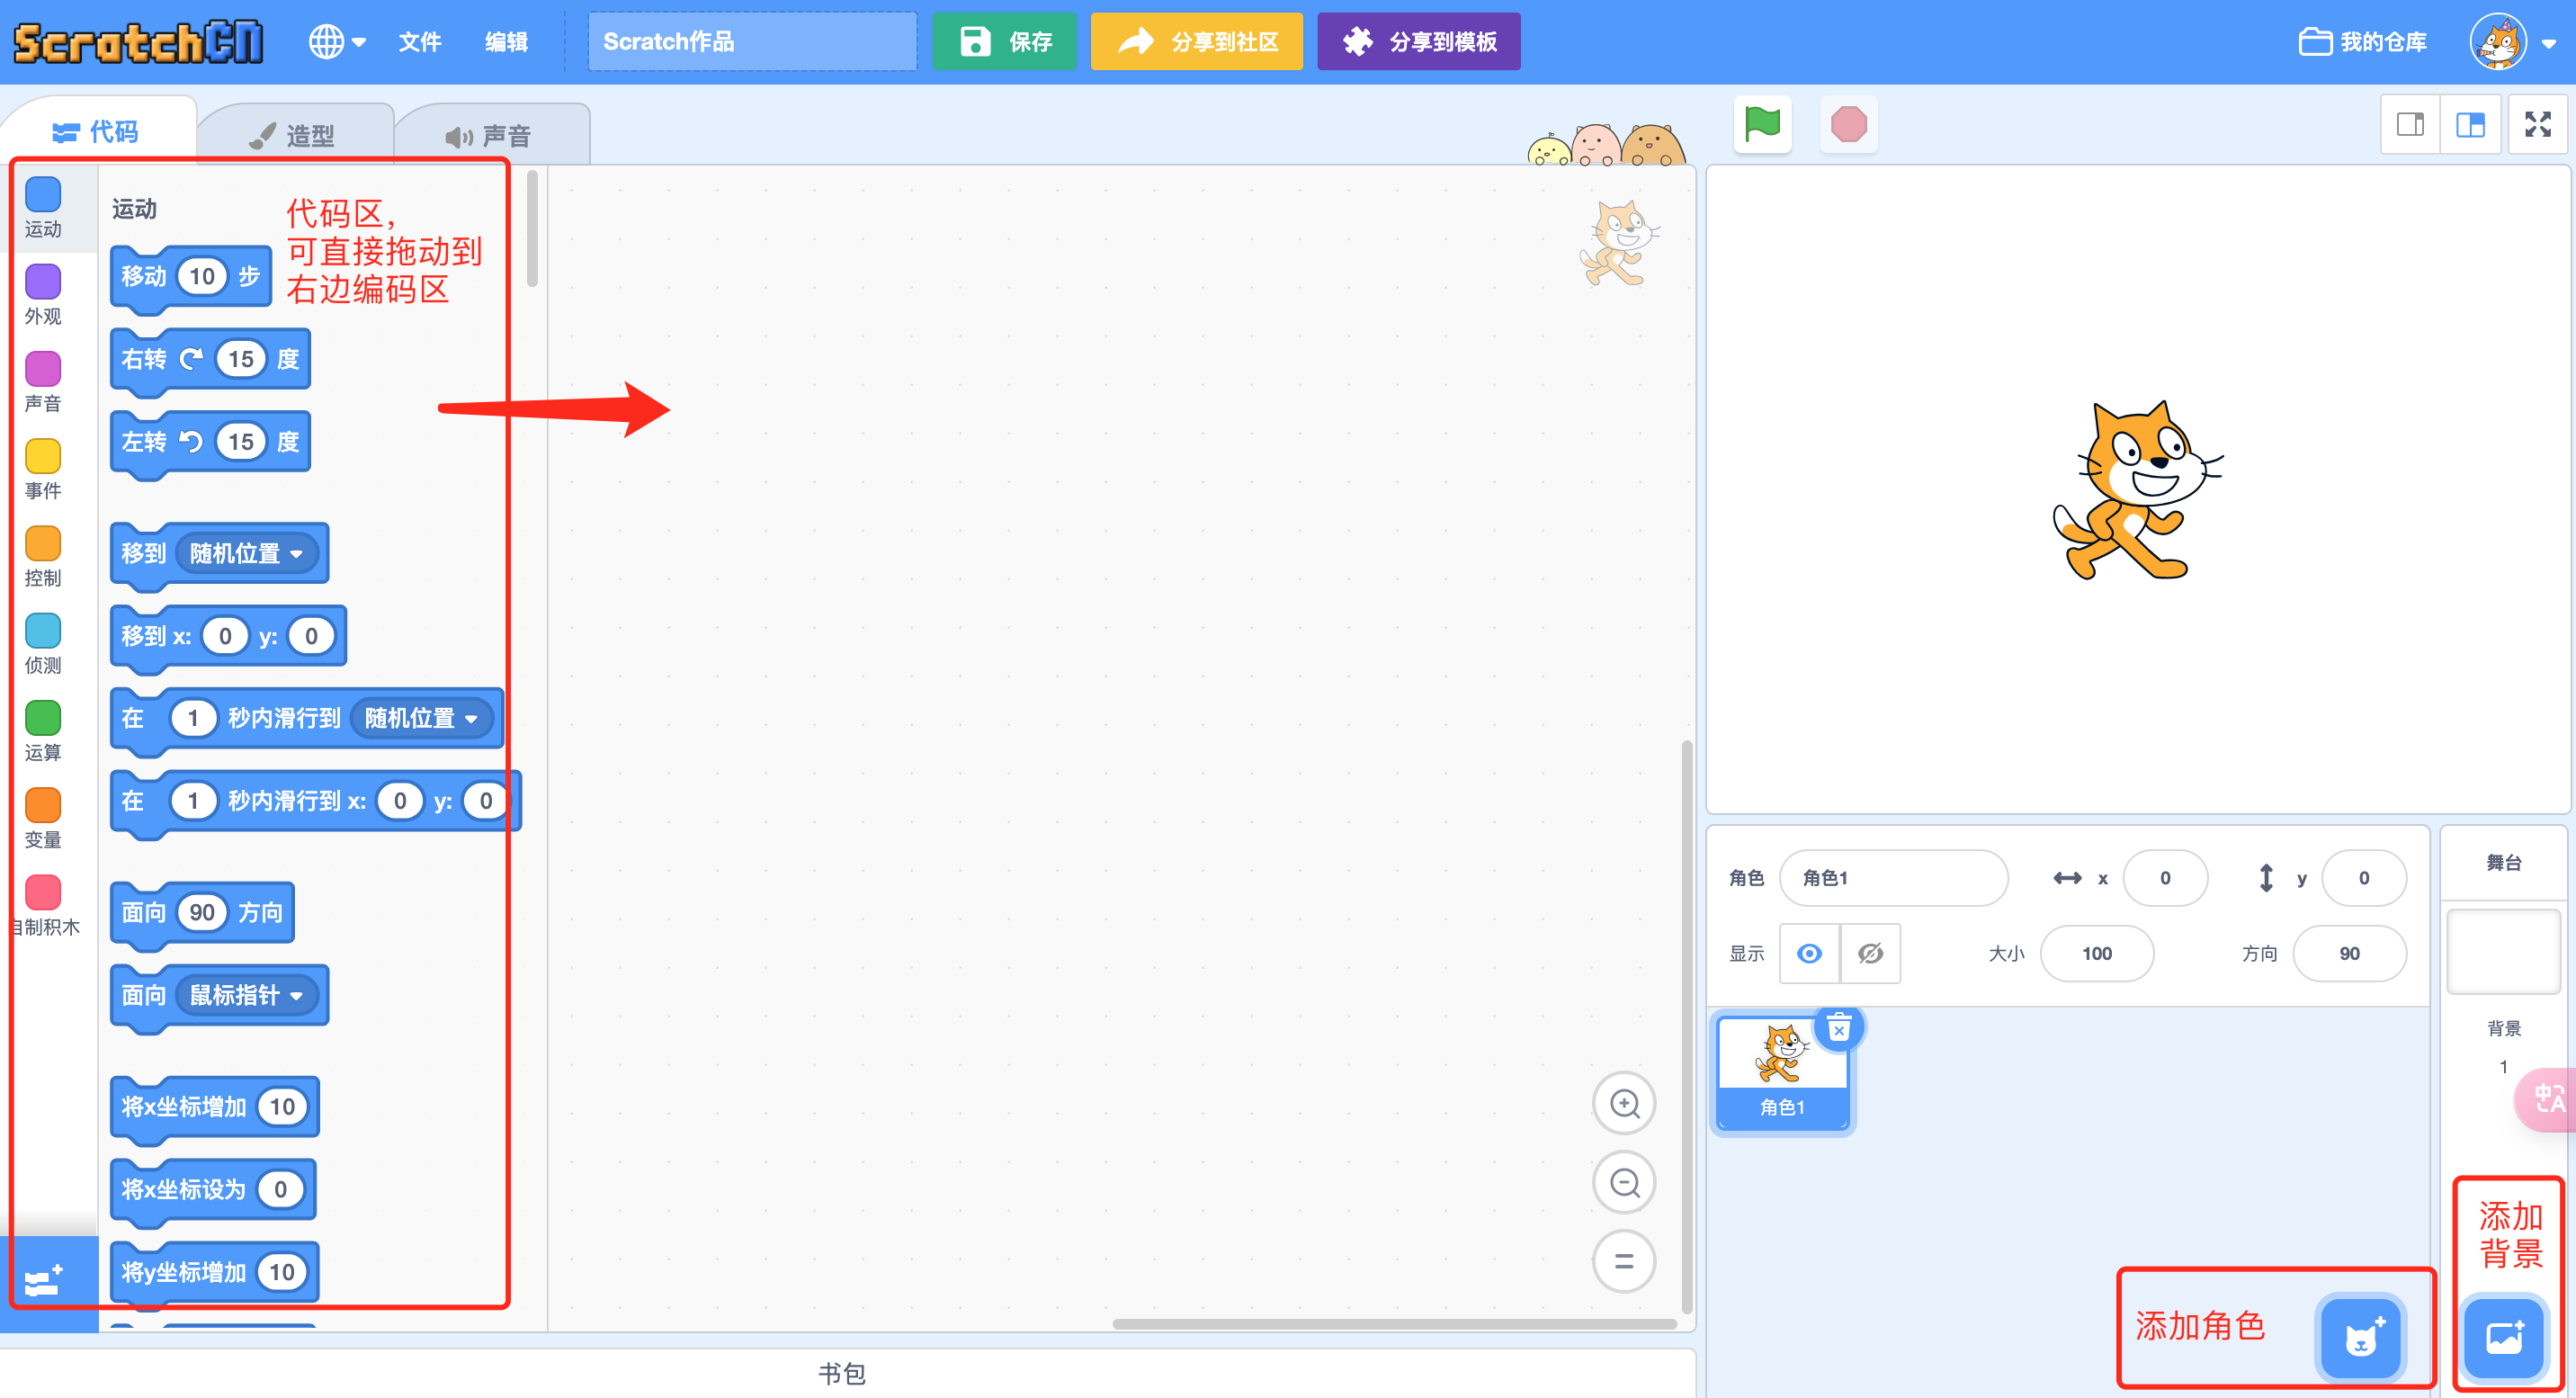Open the language globe menu
The height and width of the screenshot is (1398, 2576).
point(337,42)
